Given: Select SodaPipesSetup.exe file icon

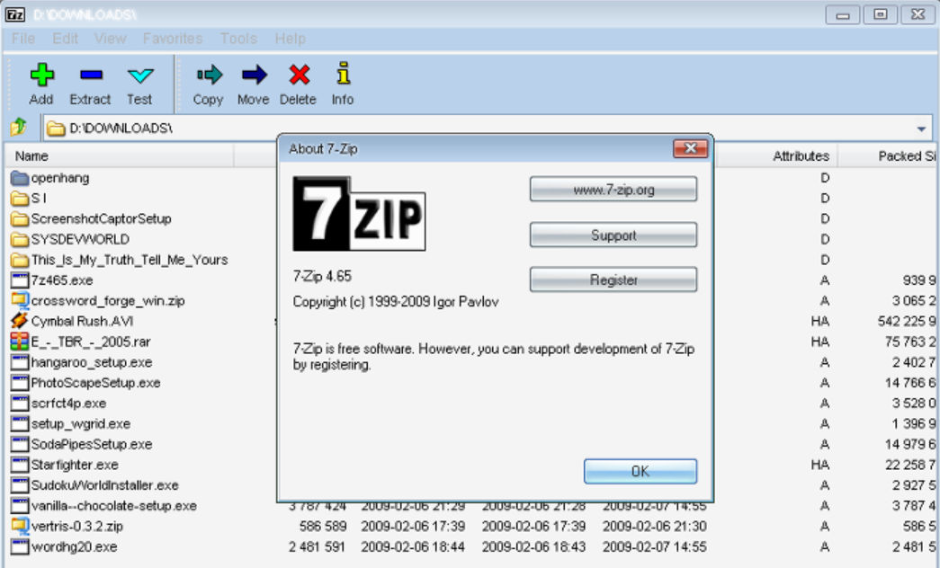Looking at the screenshot, I should tap(20, 444).
